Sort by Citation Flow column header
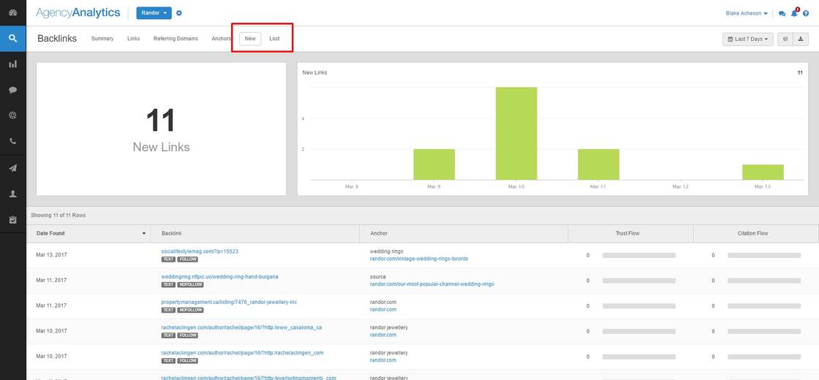Screen dimensions: 819x380 [x=756, y=233]
